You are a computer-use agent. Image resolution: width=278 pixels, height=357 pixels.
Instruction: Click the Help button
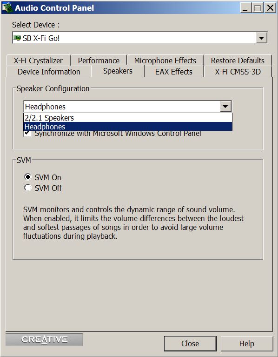247,344
